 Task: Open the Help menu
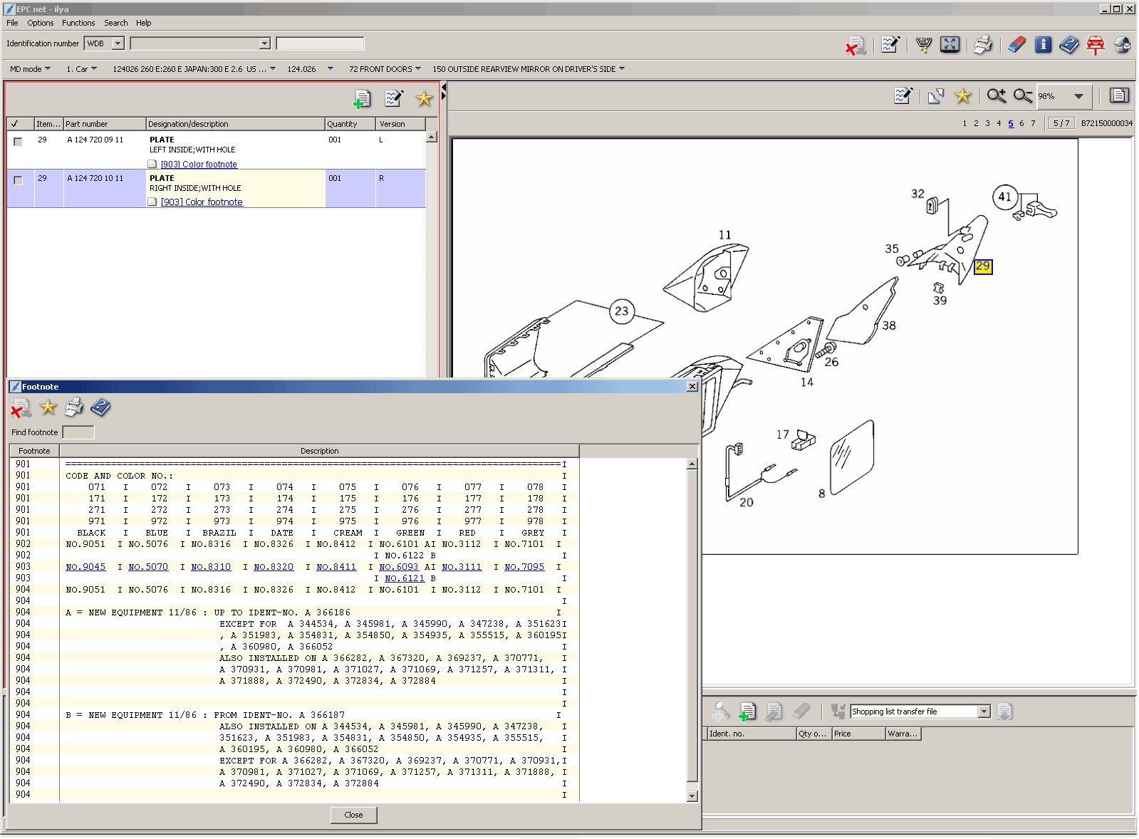(144, 23)
